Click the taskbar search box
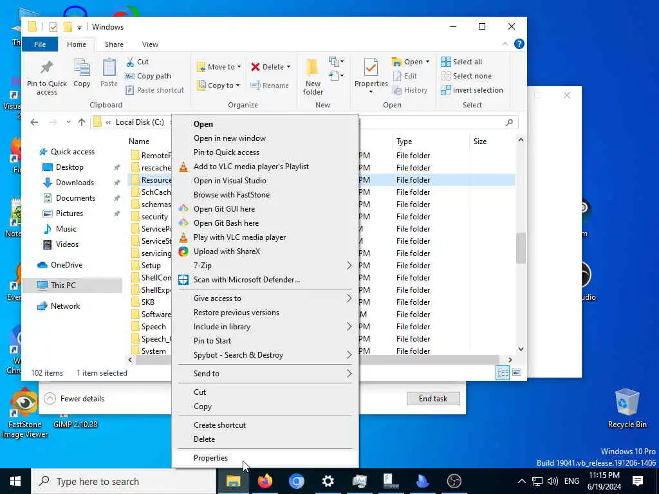Image resolution: width=659 pixels, height=494 pixels. 124,481
